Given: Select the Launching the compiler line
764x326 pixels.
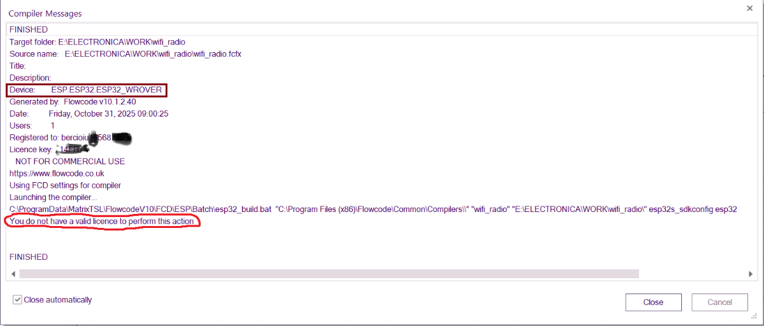Looking at the screenshot, I should tap(53, 197).
